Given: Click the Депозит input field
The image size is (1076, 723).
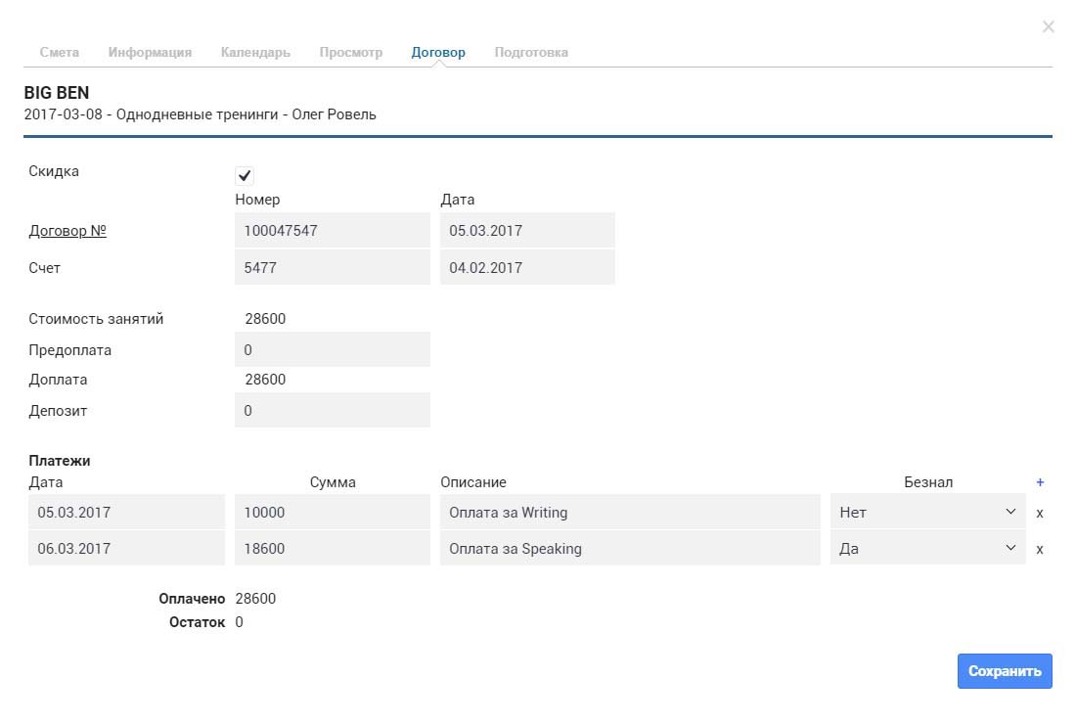Looking at the screenshot, I should click(333, 410).
